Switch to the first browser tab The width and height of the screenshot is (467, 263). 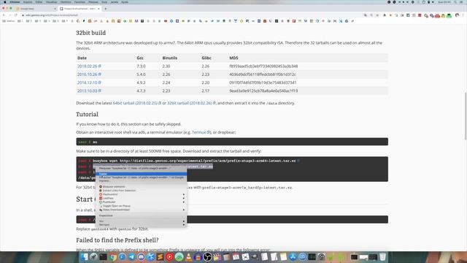[x=36, y=9]
